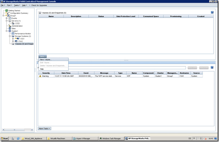Click the help question mark icon above volumes table
The image size is (219, 142).
212,12
